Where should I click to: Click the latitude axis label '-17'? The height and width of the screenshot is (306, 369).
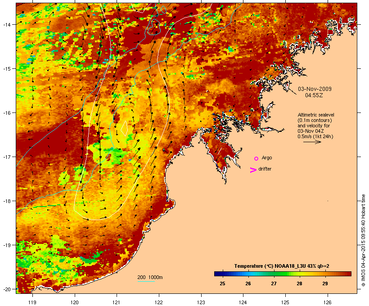[x=6, y=157]
